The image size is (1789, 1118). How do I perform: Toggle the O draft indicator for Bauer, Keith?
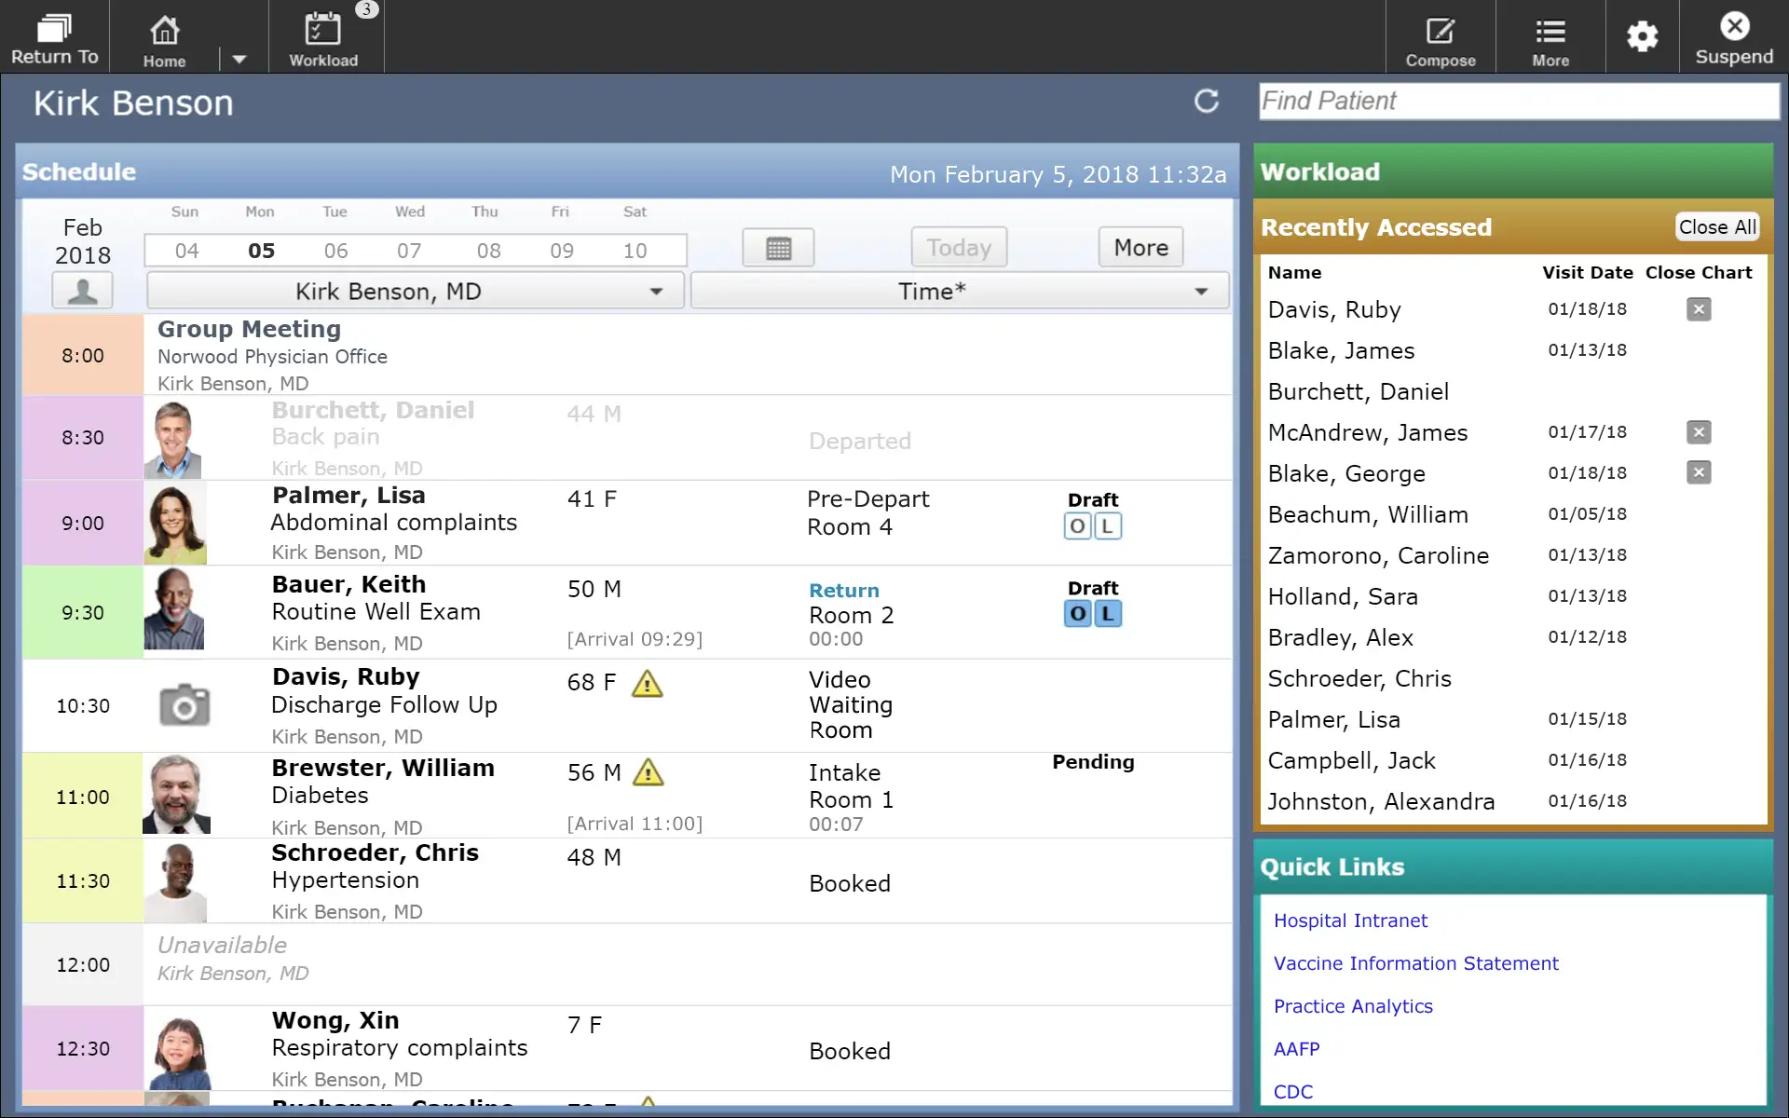1077,614
